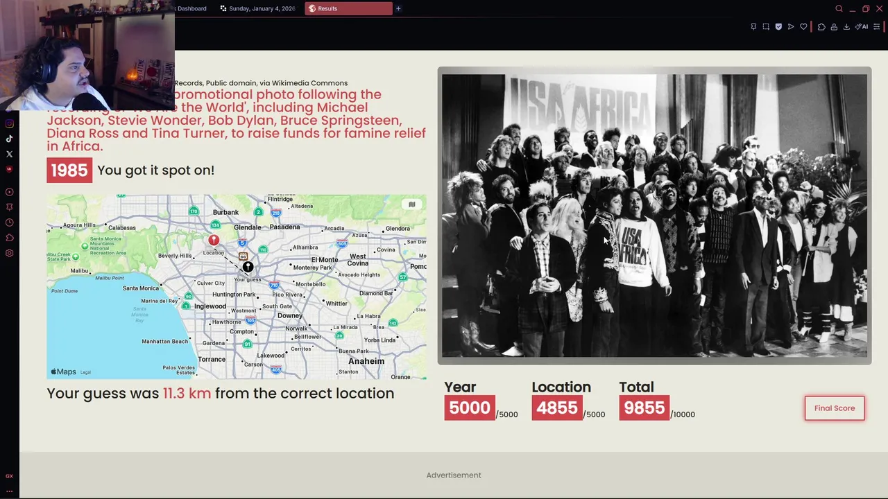Click the location score 4855

(557, 408)
